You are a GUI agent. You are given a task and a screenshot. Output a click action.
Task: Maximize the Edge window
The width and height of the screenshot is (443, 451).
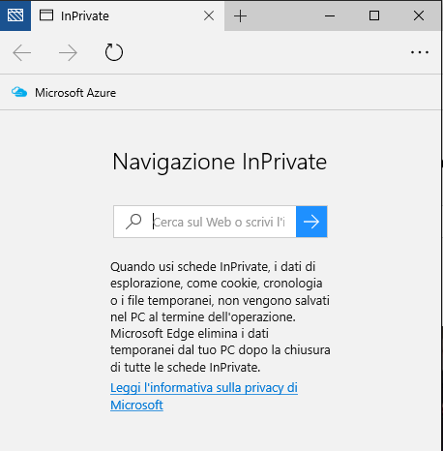coord(374,15)
